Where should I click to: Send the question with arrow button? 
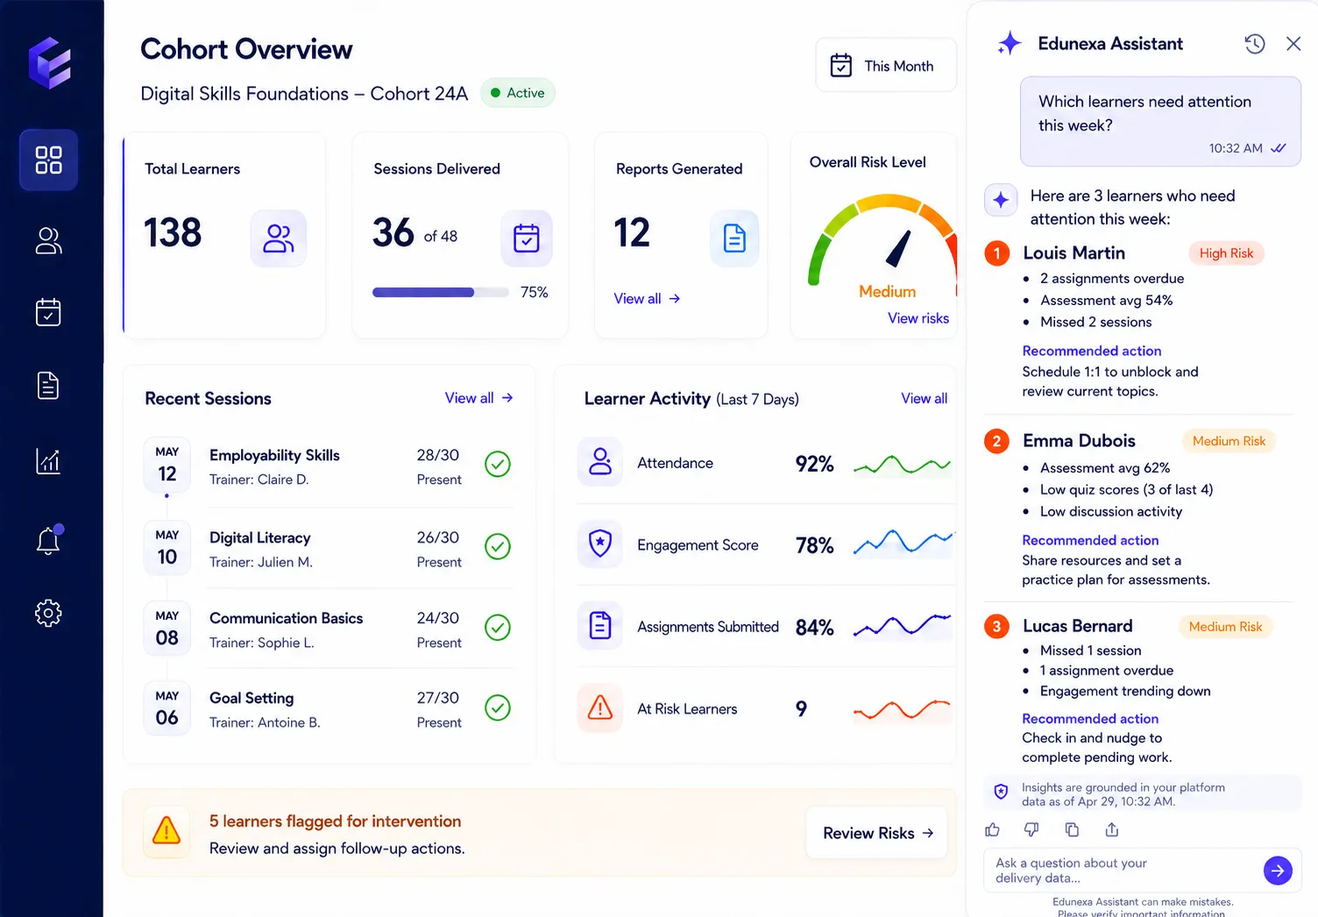(1278, 871)
